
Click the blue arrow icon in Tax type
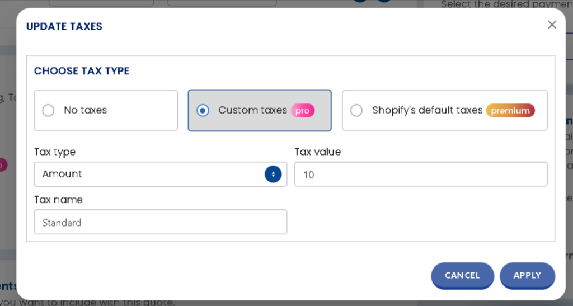273,174
